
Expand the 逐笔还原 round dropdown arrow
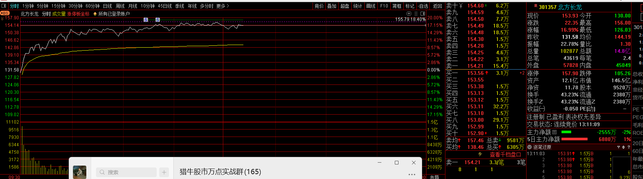click(x=530, y=147)
